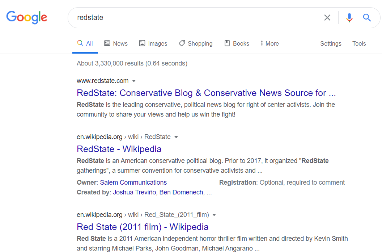382x252 pixels.
Task: Click the Shopping tab tag icon
Action: point(182,43)
